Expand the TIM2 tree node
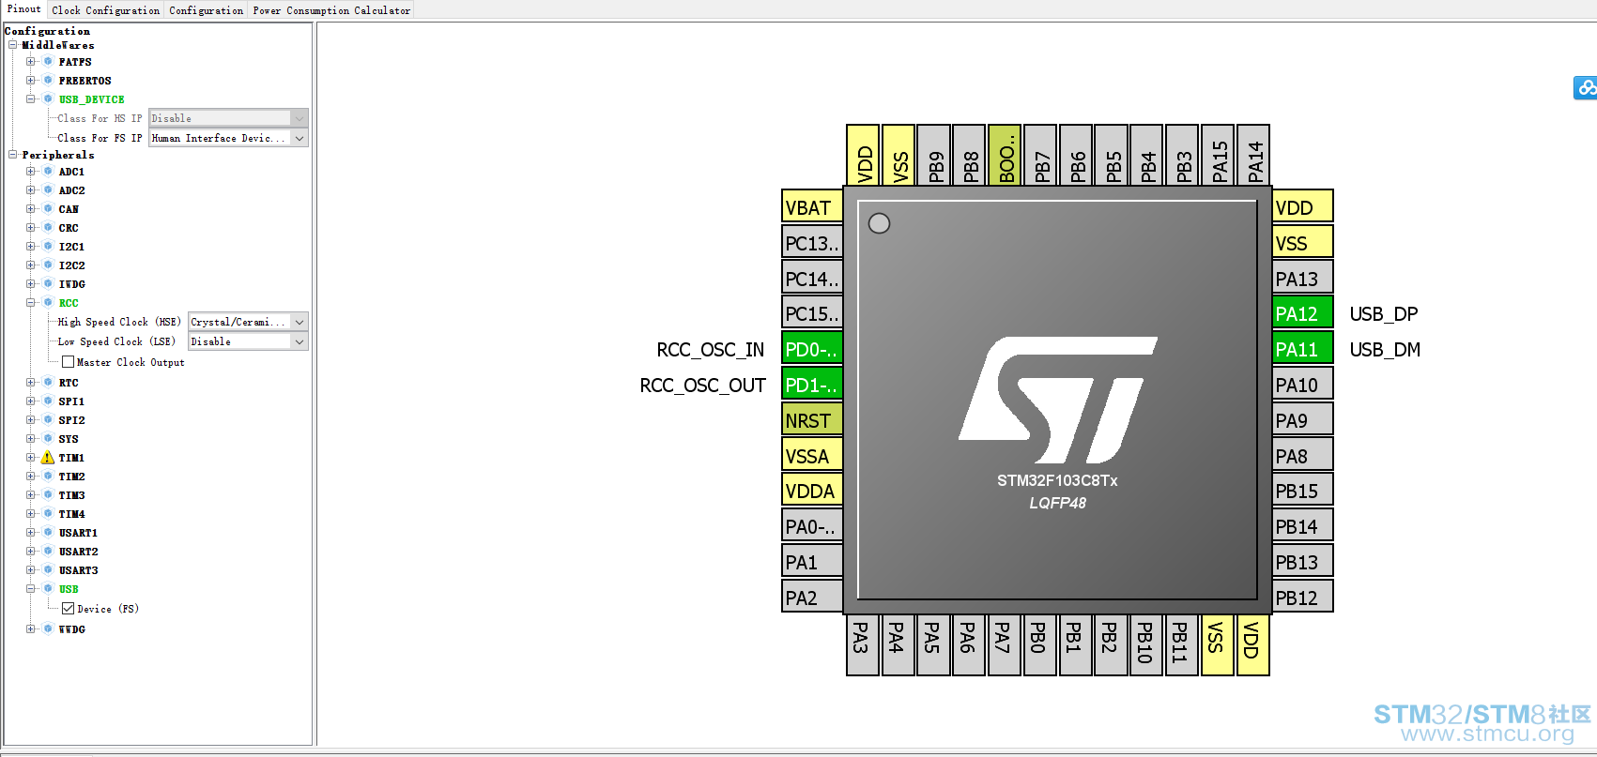Screen dimensions: 1597x757 31,477
